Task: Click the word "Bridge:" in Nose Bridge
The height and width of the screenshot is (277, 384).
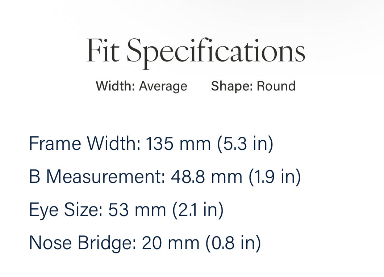Action: [x=107, y=243]
